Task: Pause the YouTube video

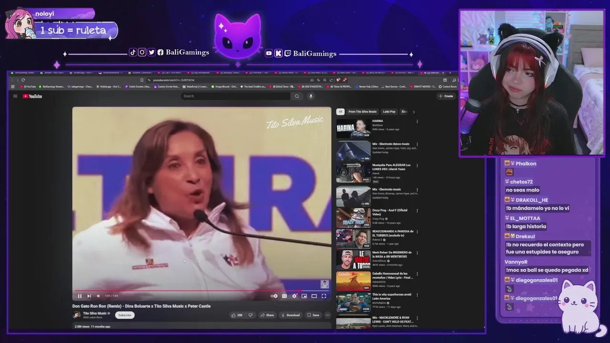Action: (80, 296)
